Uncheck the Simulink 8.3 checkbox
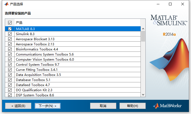Screen dimensions: 191x114 click(10, 34)
